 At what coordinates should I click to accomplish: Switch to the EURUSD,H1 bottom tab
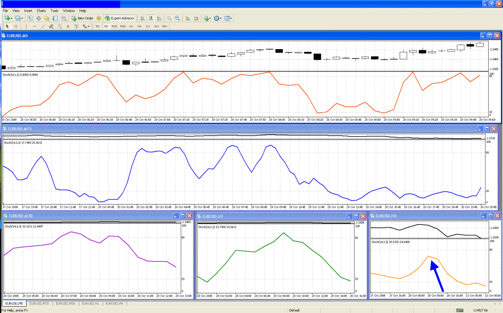[90, 303]
